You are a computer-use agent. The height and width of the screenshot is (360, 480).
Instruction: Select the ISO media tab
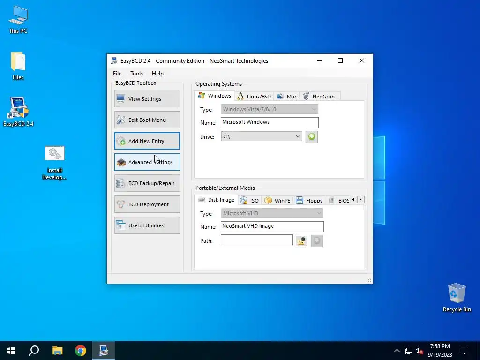tap(249, 201)
